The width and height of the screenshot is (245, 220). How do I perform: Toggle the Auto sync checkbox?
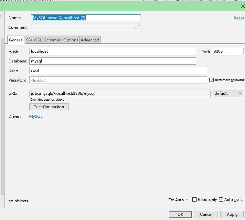(221, 200)
